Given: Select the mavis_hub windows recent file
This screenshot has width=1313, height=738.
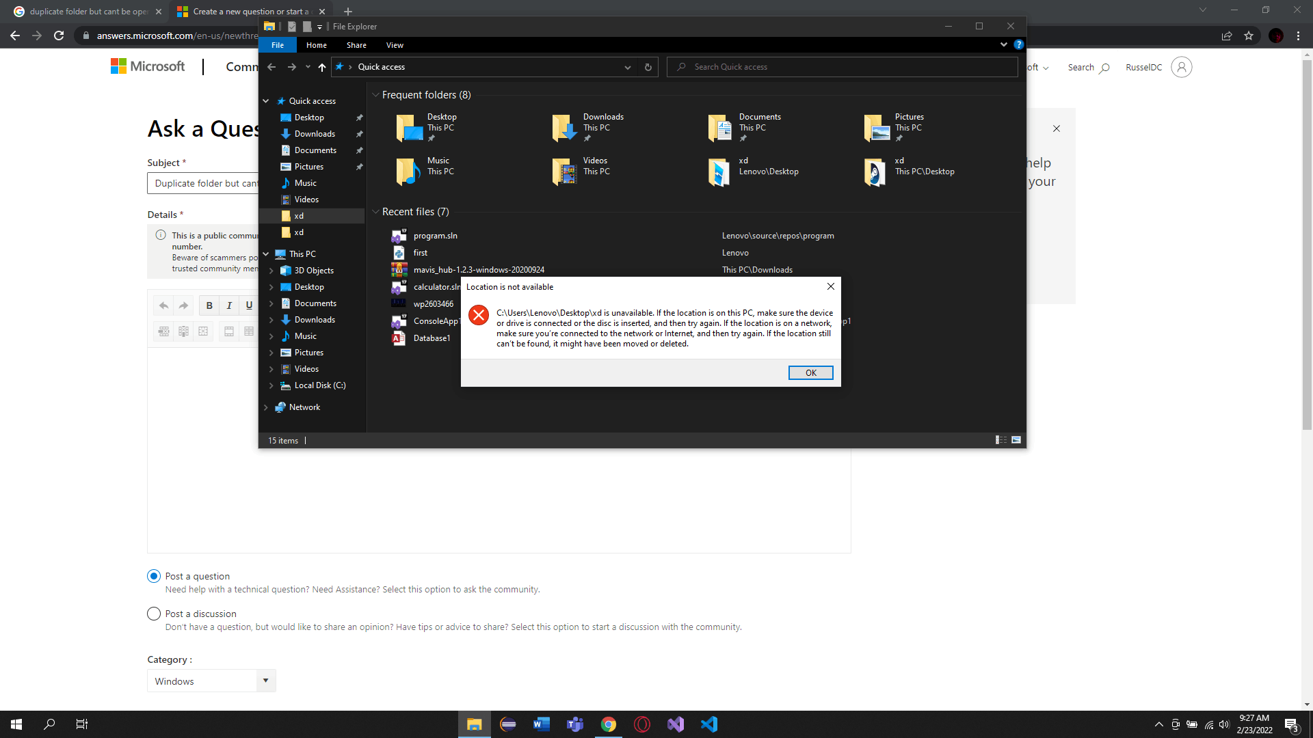Looking at the screenshot, I should [479, 270].
